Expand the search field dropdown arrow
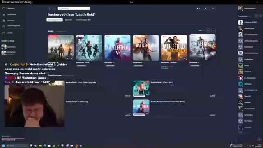The height and width of the screenshot is (148, 263). tap(88, 8)
